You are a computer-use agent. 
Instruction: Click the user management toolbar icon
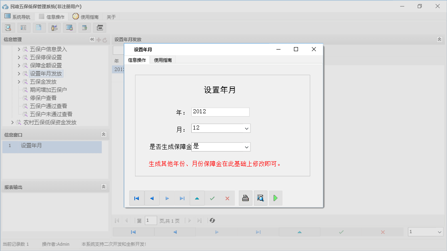[54, 27]
